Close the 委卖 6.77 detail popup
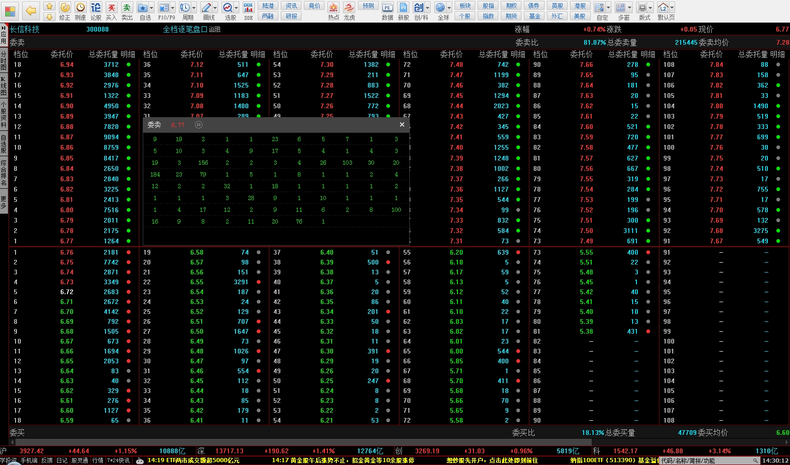Viewport: 790px width, 465px height. click(402, 125)
